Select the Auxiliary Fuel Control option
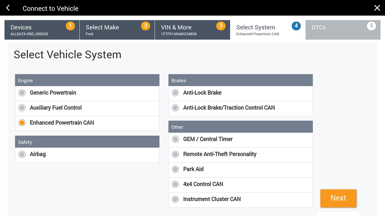 click(x=22, y=108)
